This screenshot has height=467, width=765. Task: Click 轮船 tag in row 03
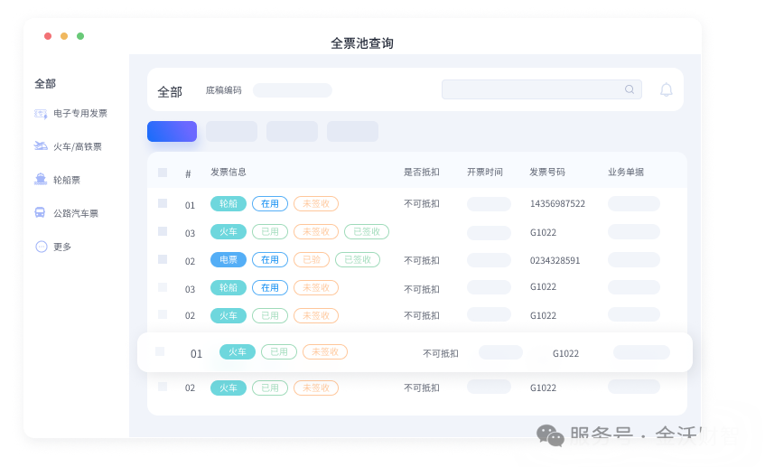[x=229, y=287]
